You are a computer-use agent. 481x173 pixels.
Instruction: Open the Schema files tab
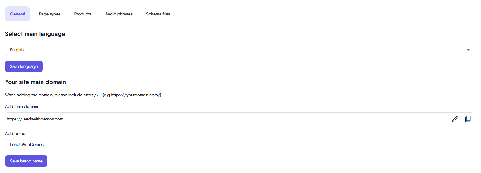tap(158, 14)
